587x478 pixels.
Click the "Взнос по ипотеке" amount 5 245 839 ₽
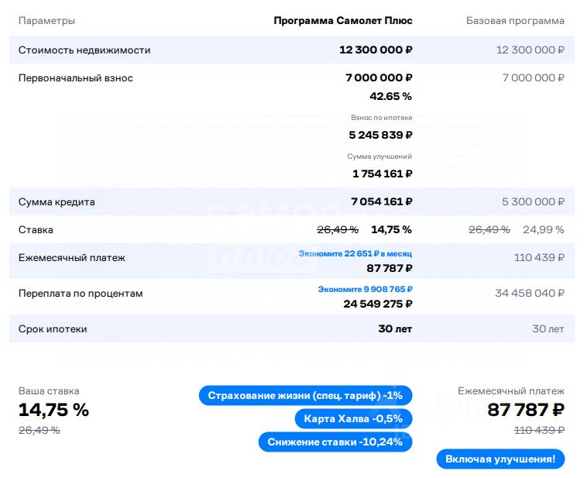[x=380, y=135]
